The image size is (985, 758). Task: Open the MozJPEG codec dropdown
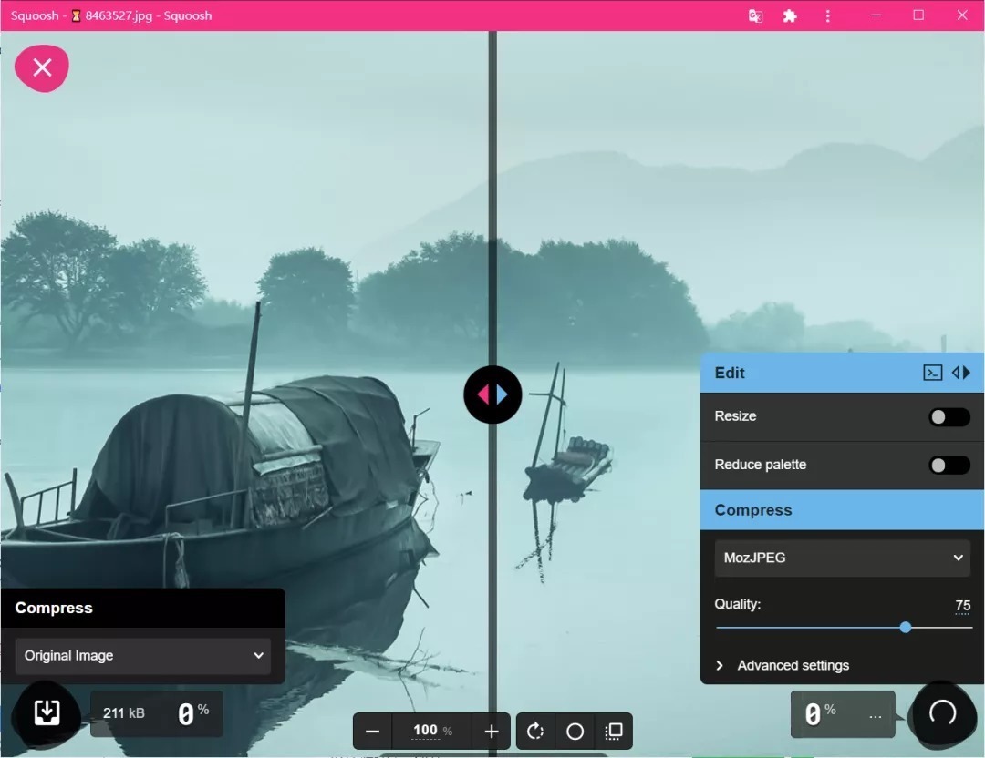843,558
